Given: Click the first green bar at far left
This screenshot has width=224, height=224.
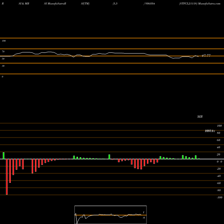Looking at the screenshot, I should [x=4, y=155].
